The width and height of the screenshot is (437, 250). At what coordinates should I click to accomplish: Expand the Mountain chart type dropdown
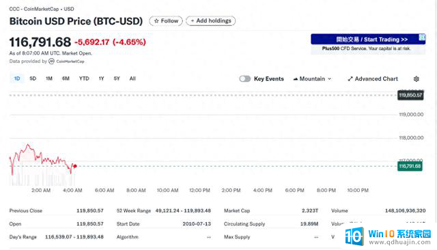pyautogui.click(x=312, y=79)
